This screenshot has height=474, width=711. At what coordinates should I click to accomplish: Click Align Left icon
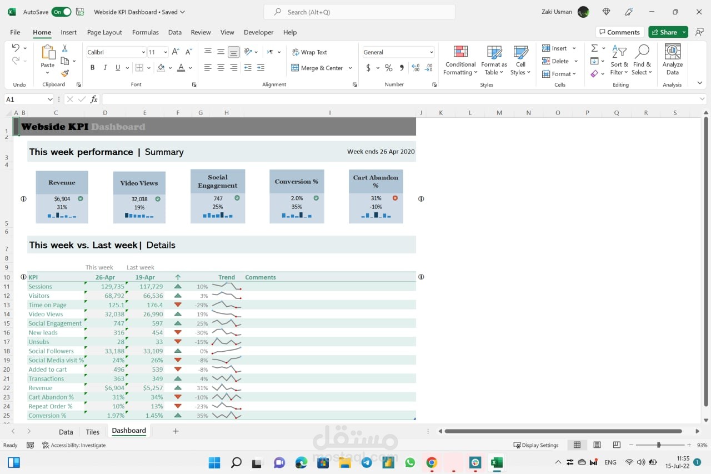(208, 68)
